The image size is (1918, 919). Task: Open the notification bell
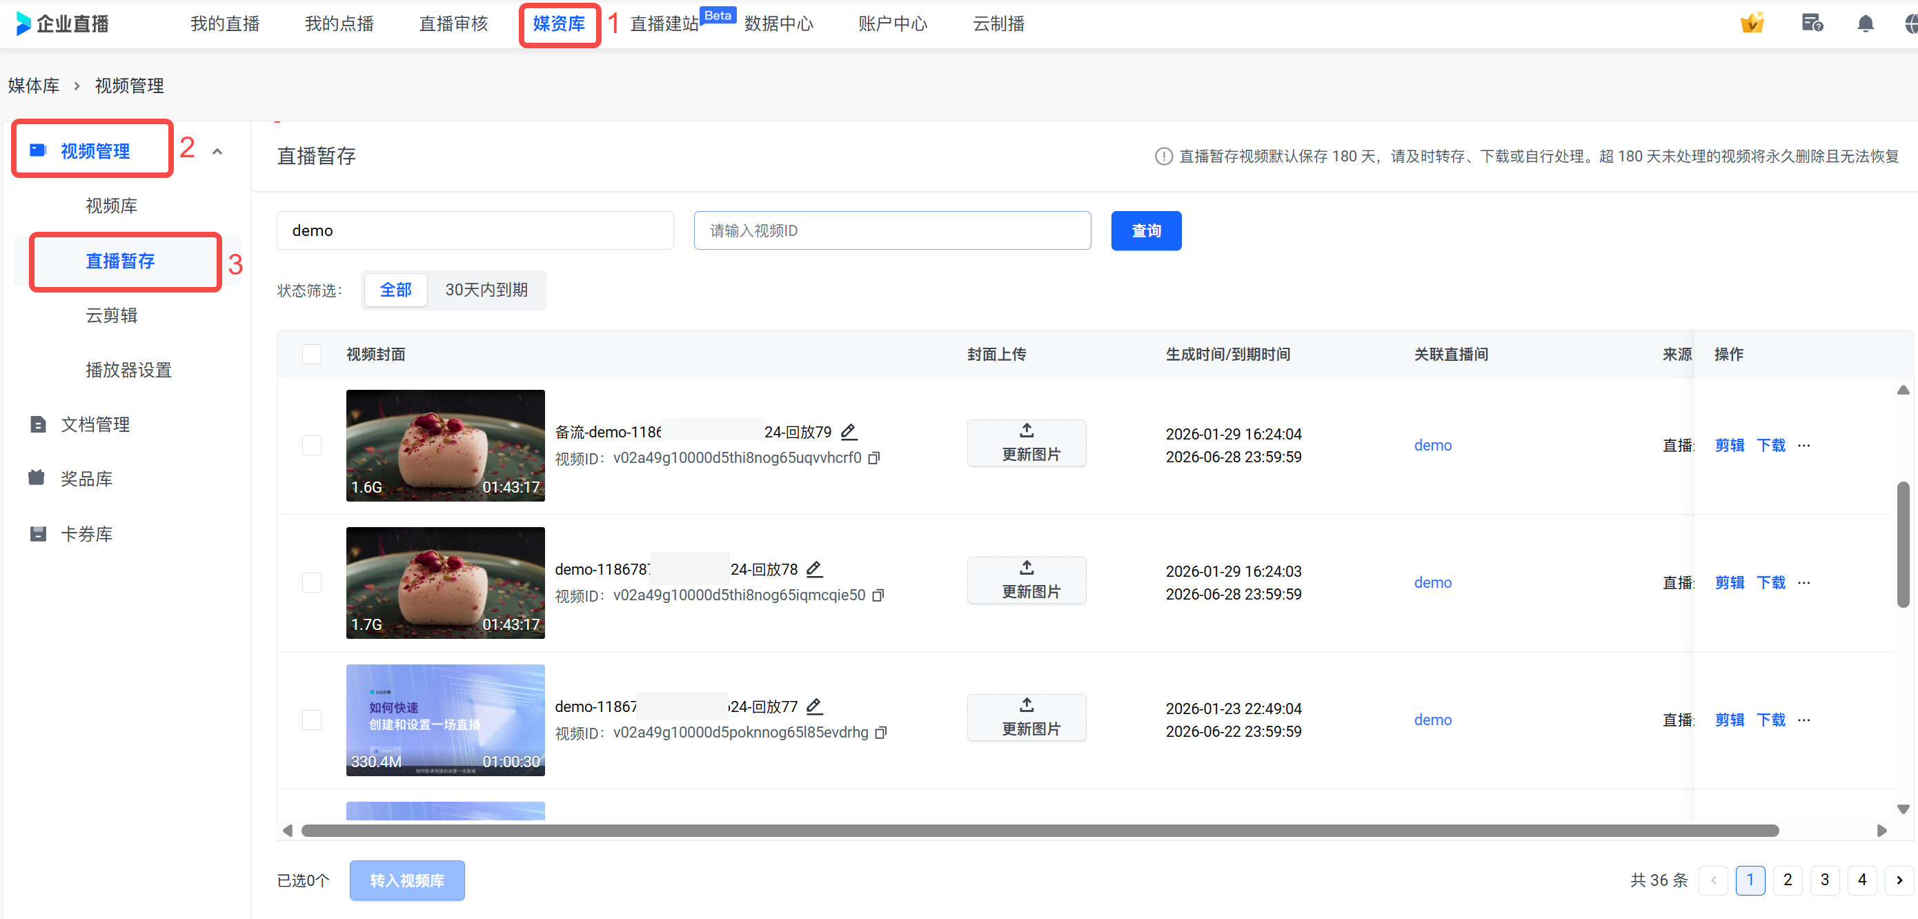[1864, 24]
